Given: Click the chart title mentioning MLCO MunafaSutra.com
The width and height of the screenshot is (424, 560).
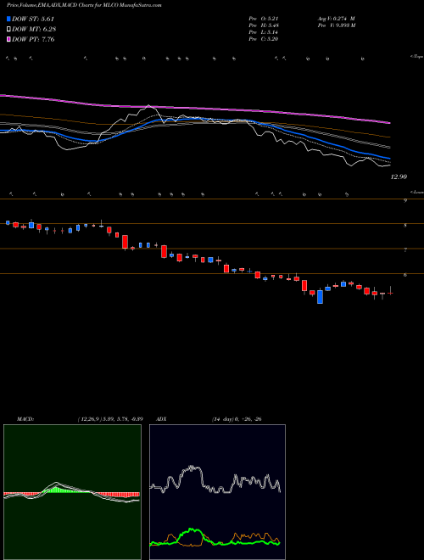Looking at the screenshot, I should 84,6.
